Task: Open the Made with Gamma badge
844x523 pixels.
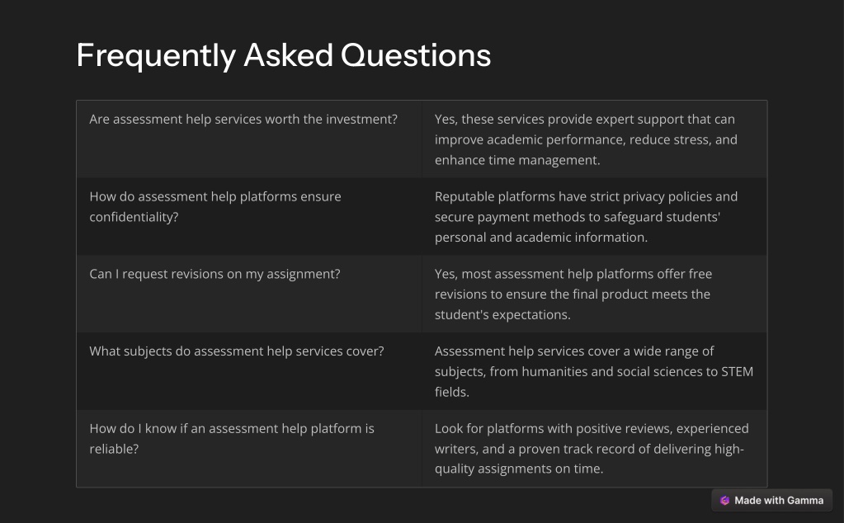Action: coord(772,501)
